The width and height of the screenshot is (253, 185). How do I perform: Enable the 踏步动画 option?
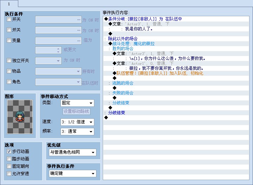tap(9, 159)
